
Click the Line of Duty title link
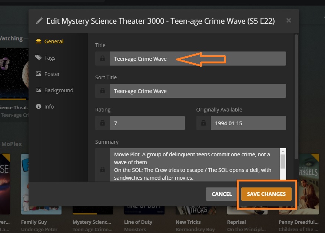point(138,222)
